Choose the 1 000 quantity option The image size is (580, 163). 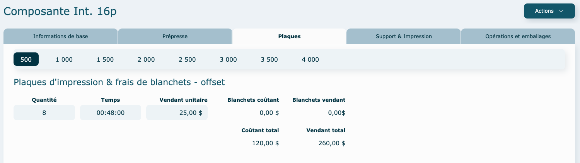[64, 59]
